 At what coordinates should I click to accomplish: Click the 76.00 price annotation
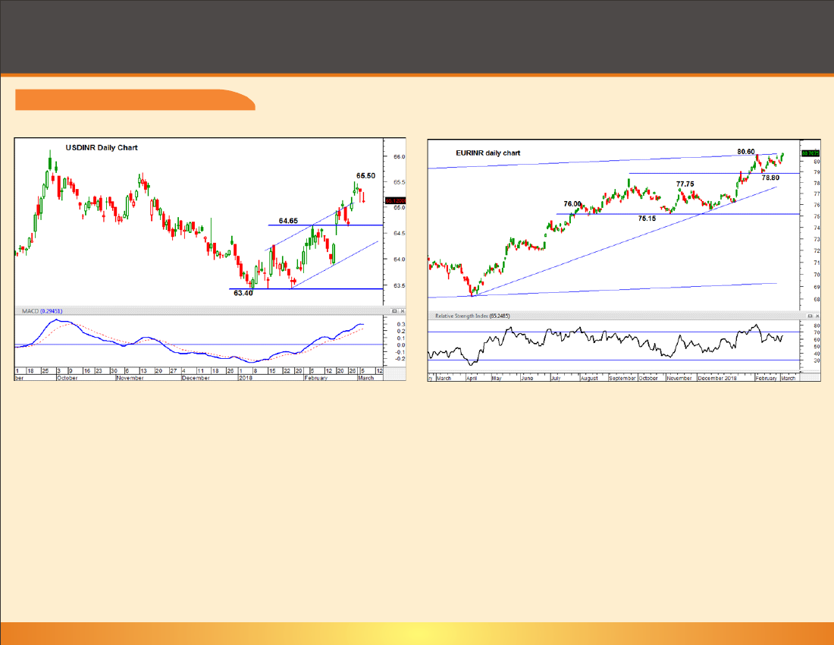tap(572, 204)
